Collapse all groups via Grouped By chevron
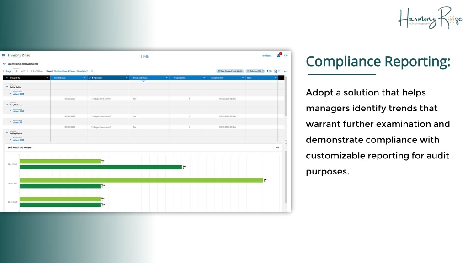The width and height of the screenshot is (468, 263). [7, 78]
